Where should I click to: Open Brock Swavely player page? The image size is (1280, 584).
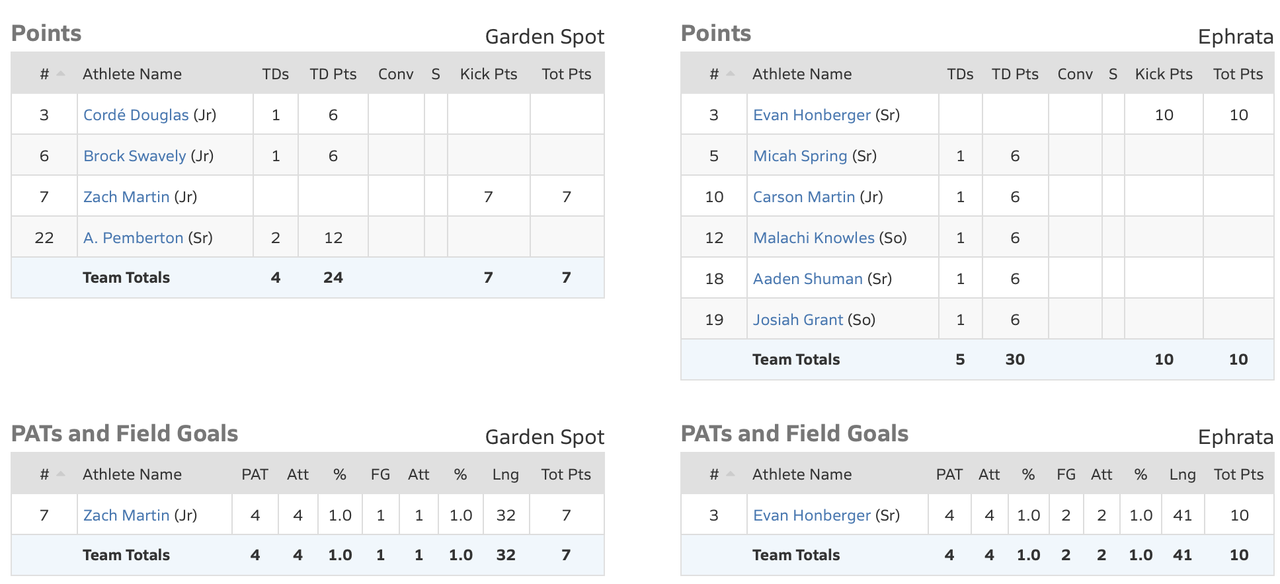[134, 156]
